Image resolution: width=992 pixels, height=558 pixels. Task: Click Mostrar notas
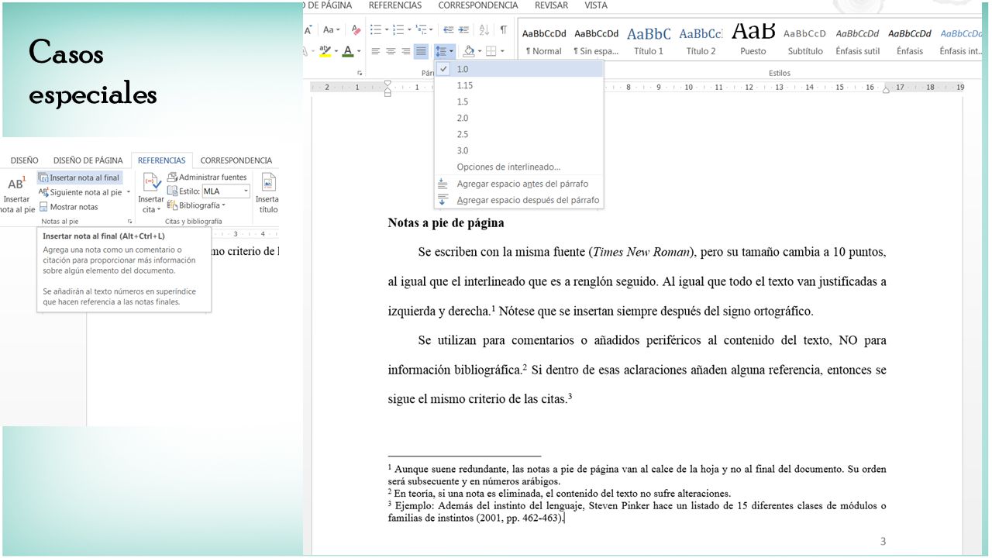coord(68,207)
